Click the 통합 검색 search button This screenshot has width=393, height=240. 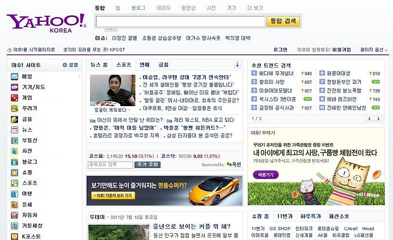283,21
